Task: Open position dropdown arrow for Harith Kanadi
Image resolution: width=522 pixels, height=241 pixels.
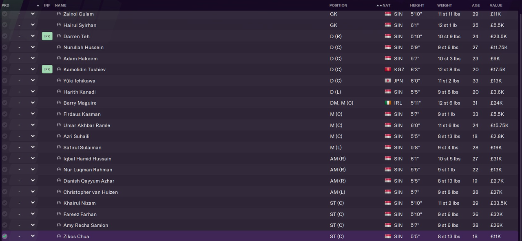Action: [x=33, y=92]
